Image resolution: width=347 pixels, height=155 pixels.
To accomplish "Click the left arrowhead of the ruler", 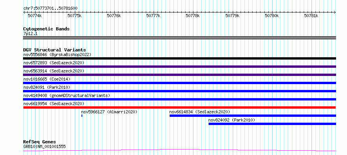I will 24,12.
